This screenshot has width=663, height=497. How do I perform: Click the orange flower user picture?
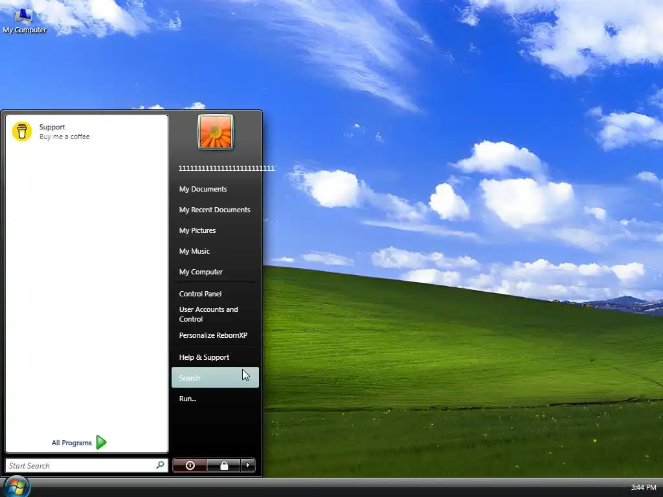pyautogui.click(x=215, y=132)
